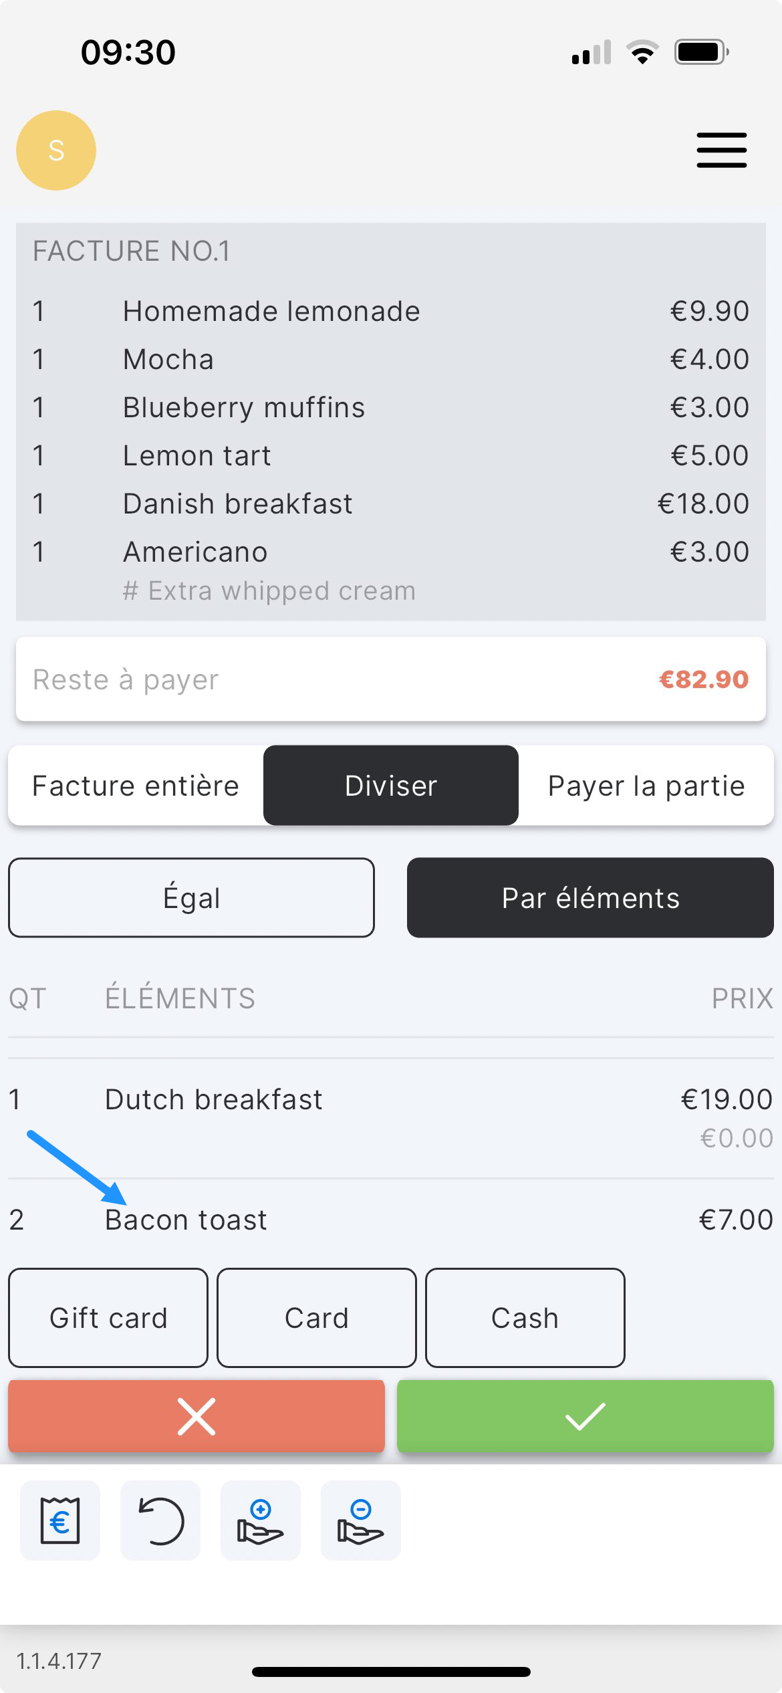782x1693 pixels.
Task: Choose the Égal split option
Action: pos(191,898)
